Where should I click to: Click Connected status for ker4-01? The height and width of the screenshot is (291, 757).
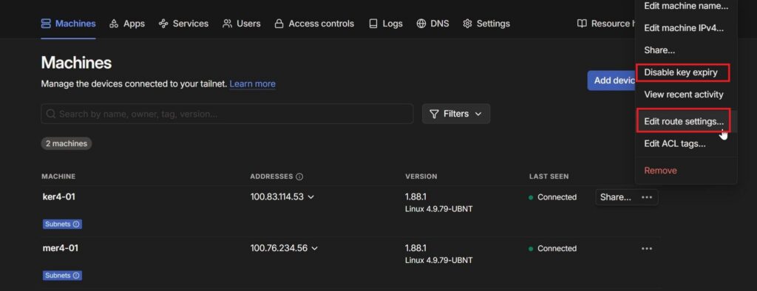coord(553,197)
